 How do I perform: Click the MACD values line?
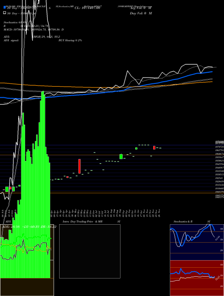34,30
